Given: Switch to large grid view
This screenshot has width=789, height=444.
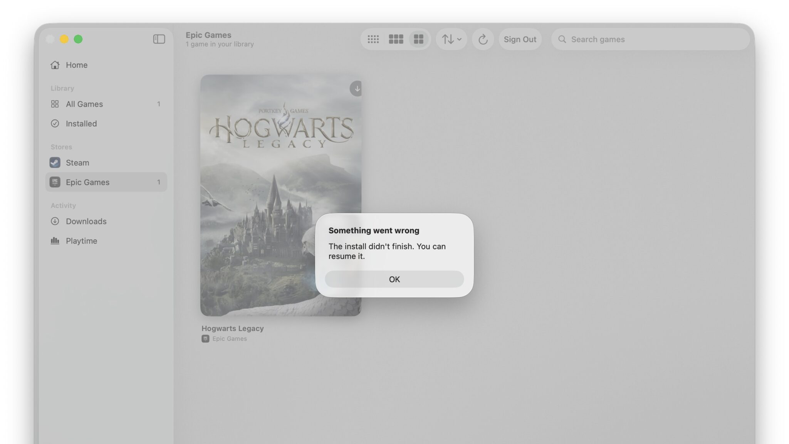Looking at the screenshot, I should (418, 39).
